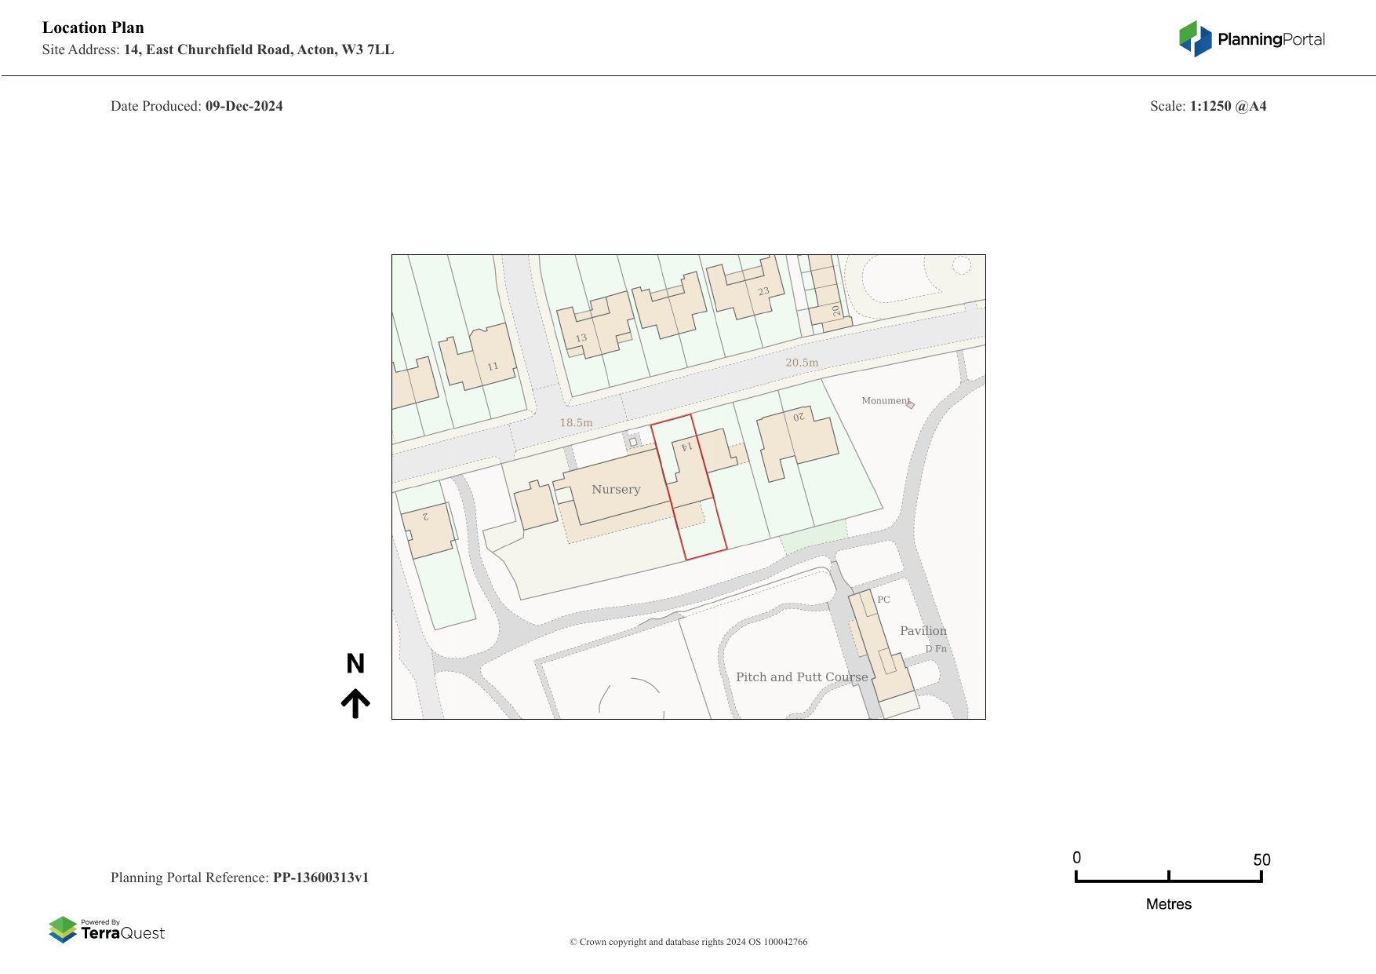Click the 18.5m spot height label
Viewport: 1376px width, 974px height.
click(576, 423)
